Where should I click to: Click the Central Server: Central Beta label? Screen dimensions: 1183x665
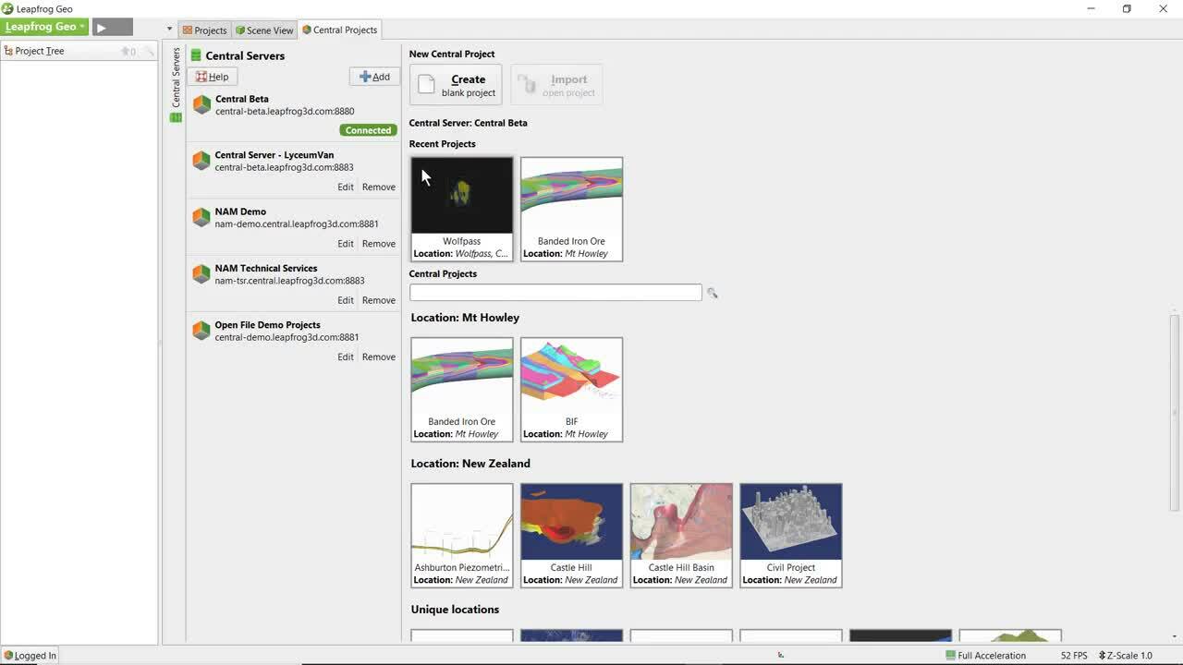click(468, 123)
